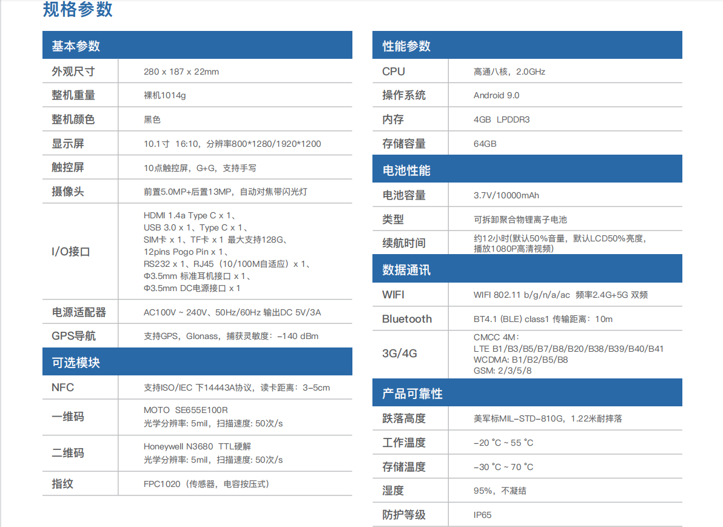
Task: Select the 电池性能 section header
Action: click(406, 170)
